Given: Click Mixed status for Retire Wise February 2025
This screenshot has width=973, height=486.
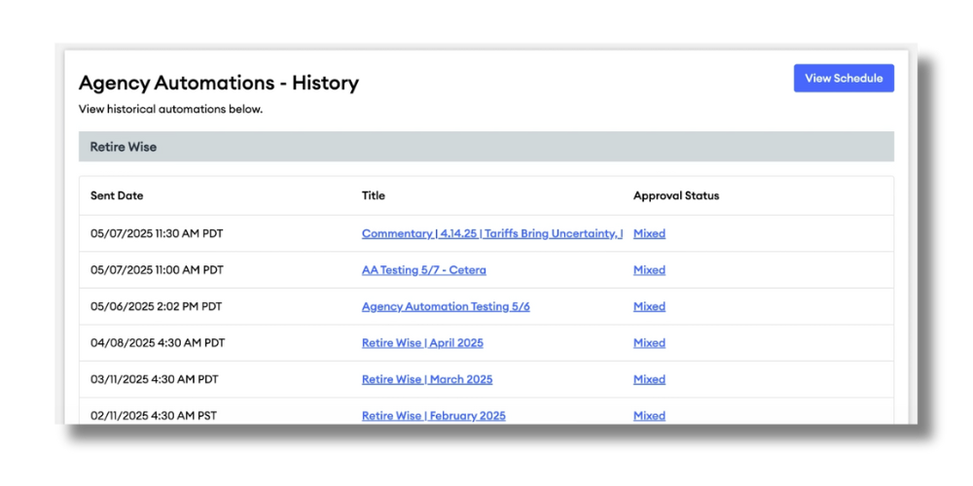Looking at the screenshot, I should click(649, 415).
